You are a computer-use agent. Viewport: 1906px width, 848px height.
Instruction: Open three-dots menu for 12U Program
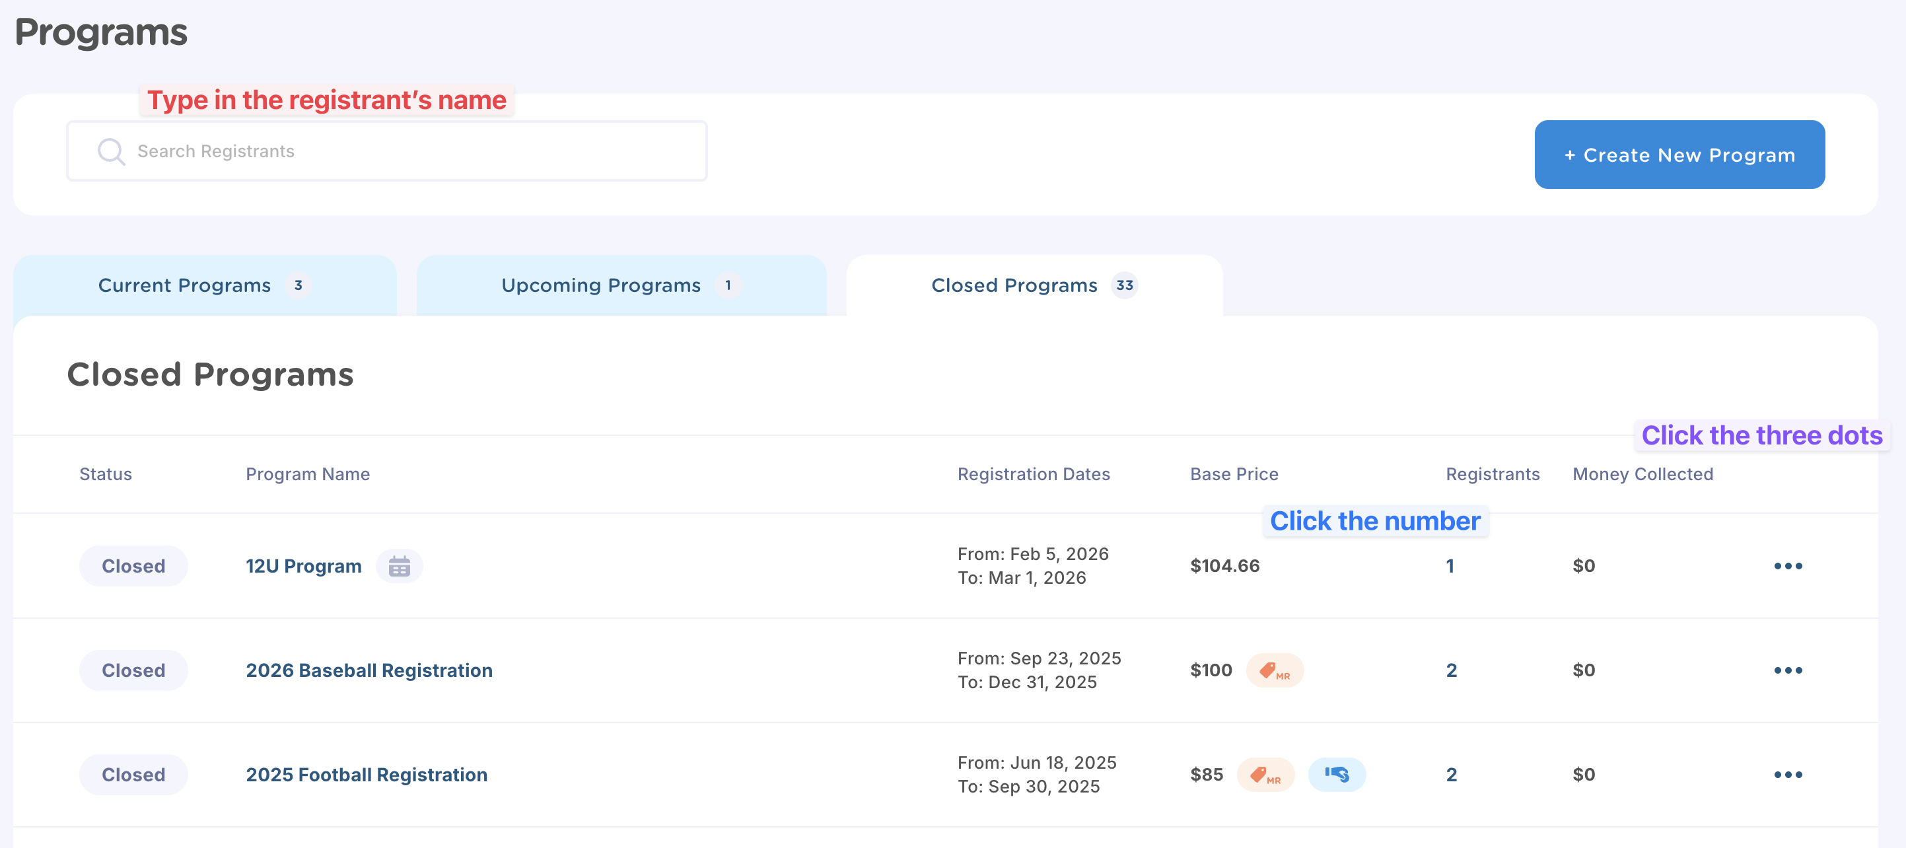pos(1788,566)
